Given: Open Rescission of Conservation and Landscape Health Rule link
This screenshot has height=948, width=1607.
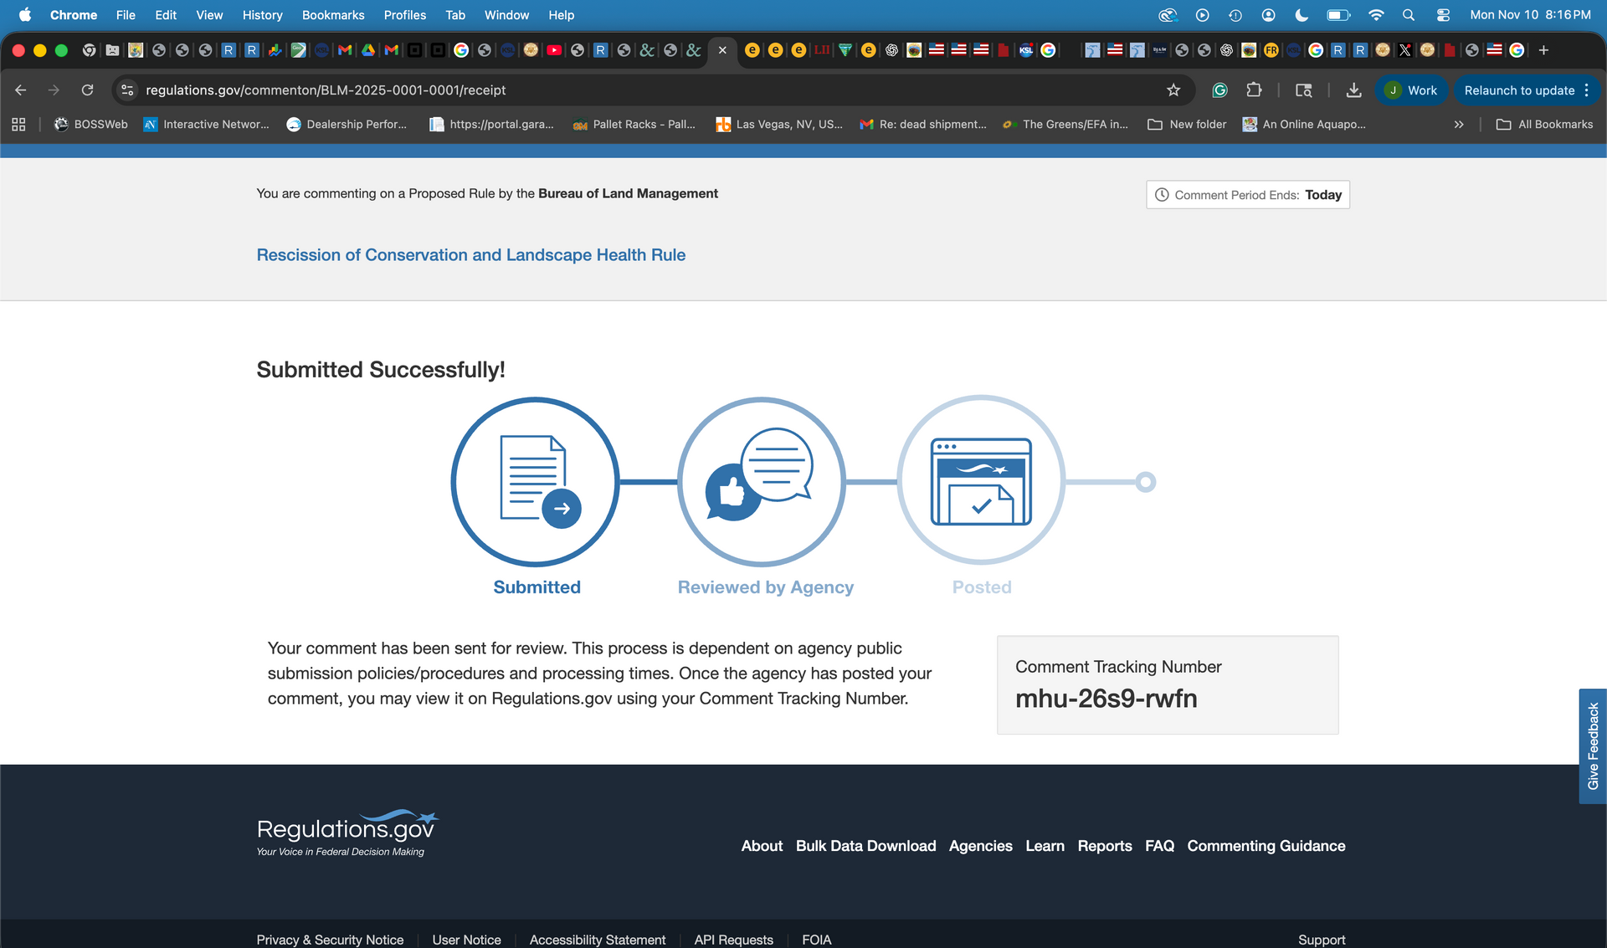Looking at the screenshot, I should [x=470, y=255].
